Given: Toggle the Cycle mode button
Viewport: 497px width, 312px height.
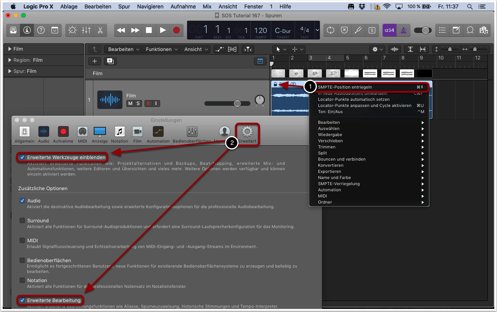Looking at the screenshot, I should coord(330,30).
